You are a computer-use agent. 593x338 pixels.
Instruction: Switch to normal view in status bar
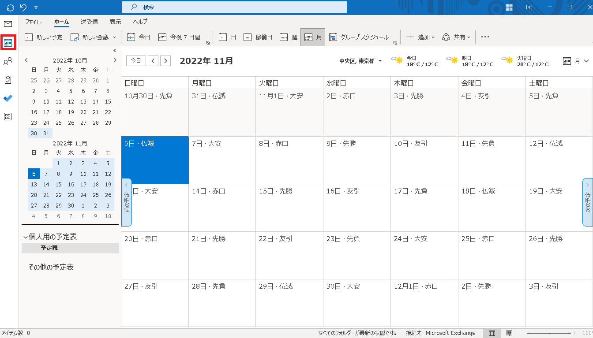(492, 333)
